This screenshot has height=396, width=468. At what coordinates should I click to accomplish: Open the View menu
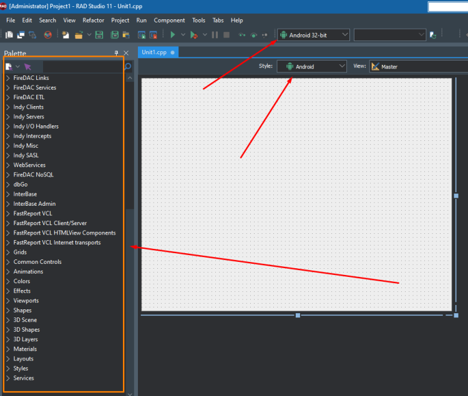tap(69, 21)
